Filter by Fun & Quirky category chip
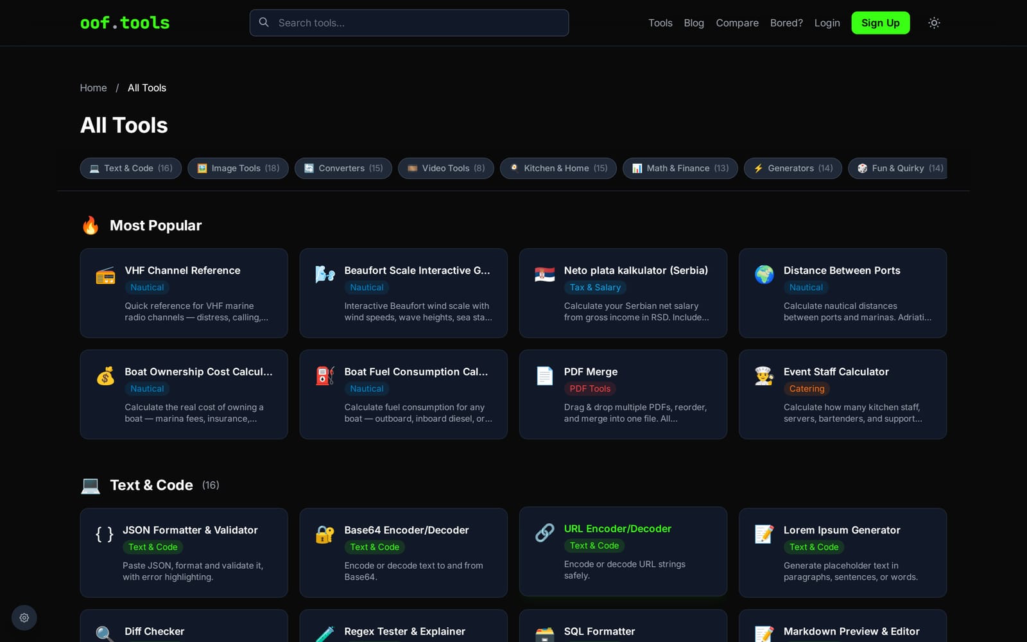This screenshot has width=1027, height=642. click(x=897, y=168)
